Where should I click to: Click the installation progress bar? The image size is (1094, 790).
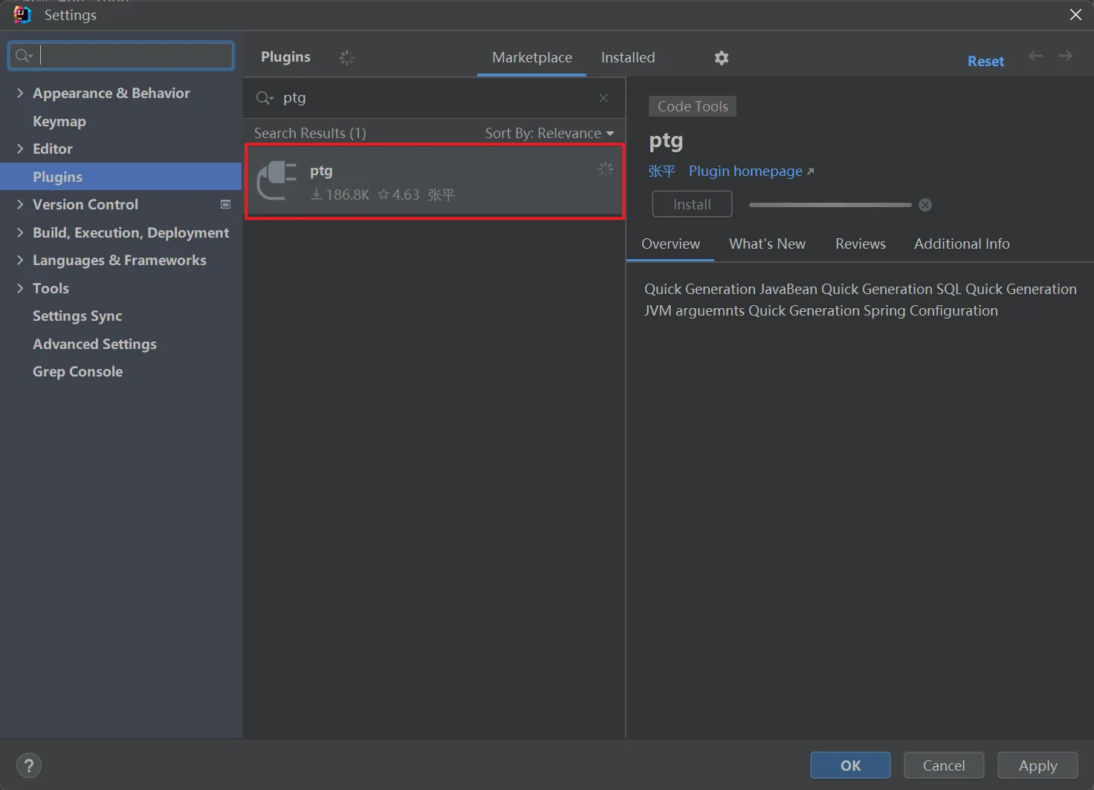click(x=830, y=205)
